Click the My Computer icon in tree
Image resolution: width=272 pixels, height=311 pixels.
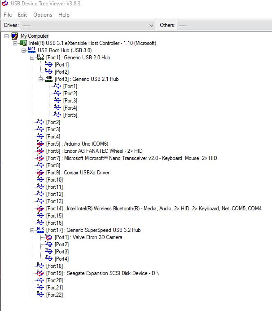pyautogui.click(x=14, y=36)
